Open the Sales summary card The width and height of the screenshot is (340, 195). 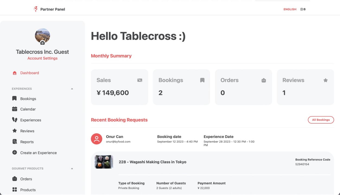coord(119,87)
